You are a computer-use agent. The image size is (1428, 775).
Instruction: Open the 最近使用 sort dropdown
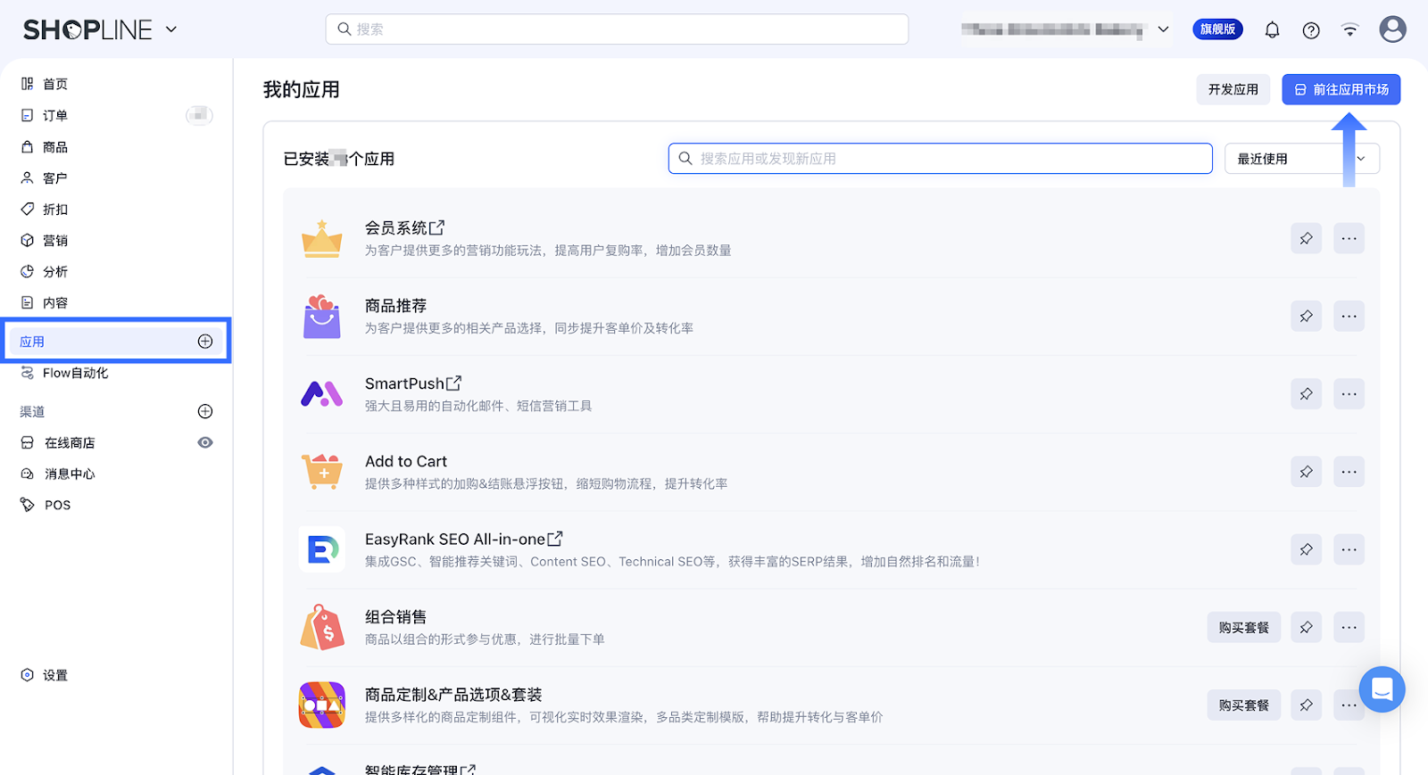click(x=1302, y=159)
